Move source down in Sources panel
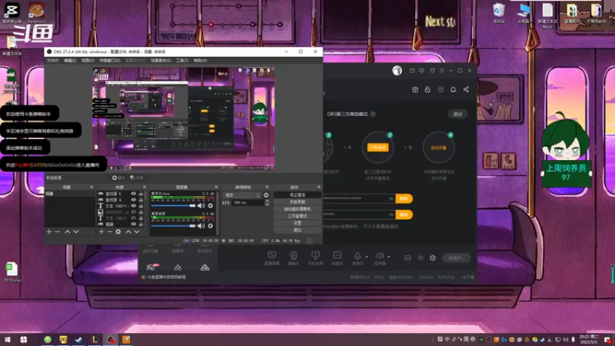 click(137, 232)
